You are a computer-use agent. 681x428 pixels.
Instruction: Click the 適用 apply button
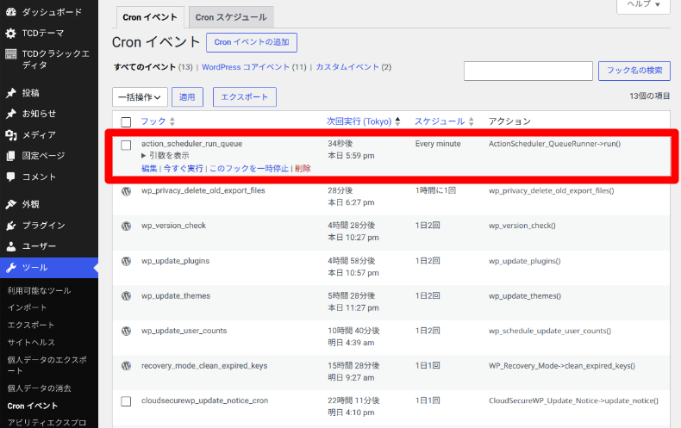(187, 96)
